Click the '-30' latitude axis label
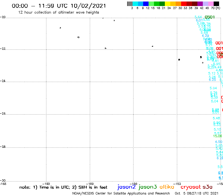This screenshot has width=223, height=196. (x=3, y=181)
